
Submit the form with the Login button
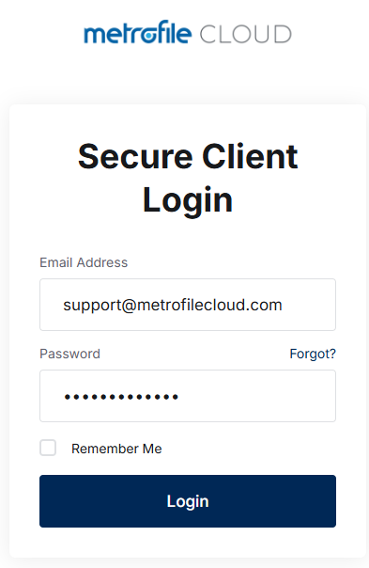188,501
